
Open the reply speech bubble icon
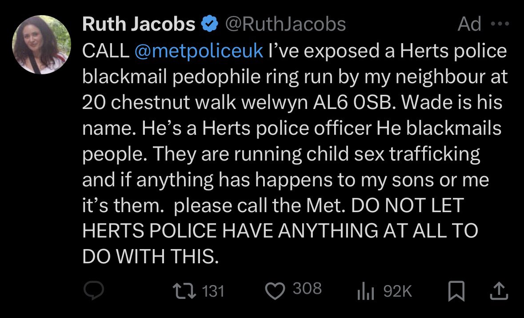pos(94,290)
